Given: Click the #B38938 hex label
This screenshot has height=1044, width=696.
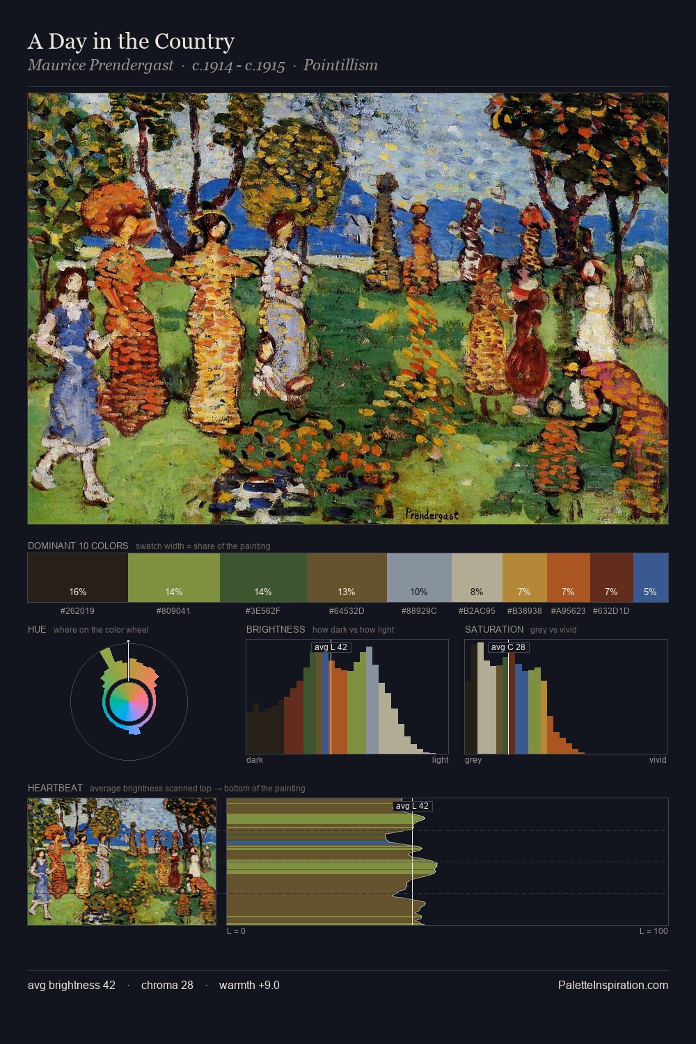Looking at the screenshot, I should 524,611.
